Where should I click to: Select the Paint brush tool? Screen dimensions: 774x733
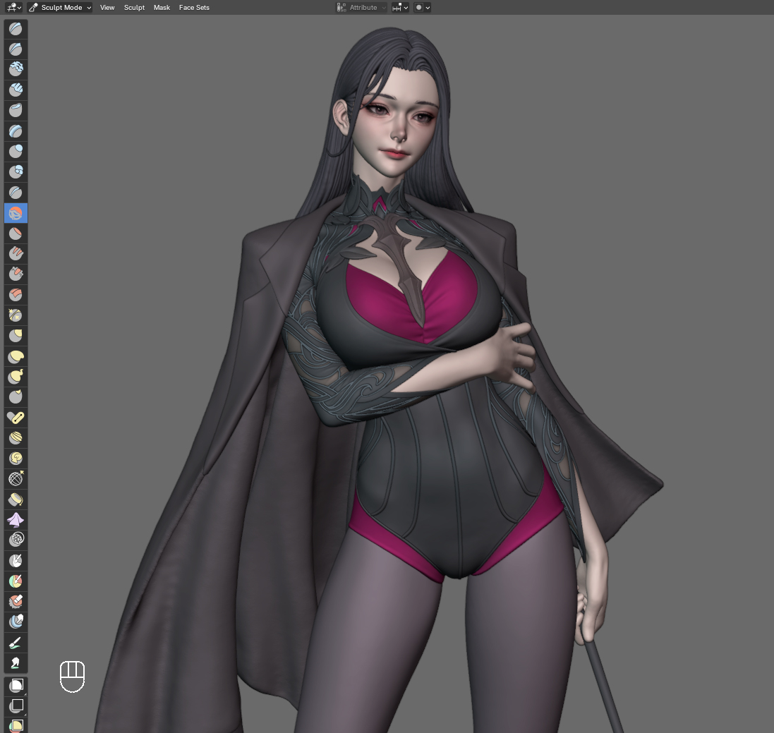(16, 643)
